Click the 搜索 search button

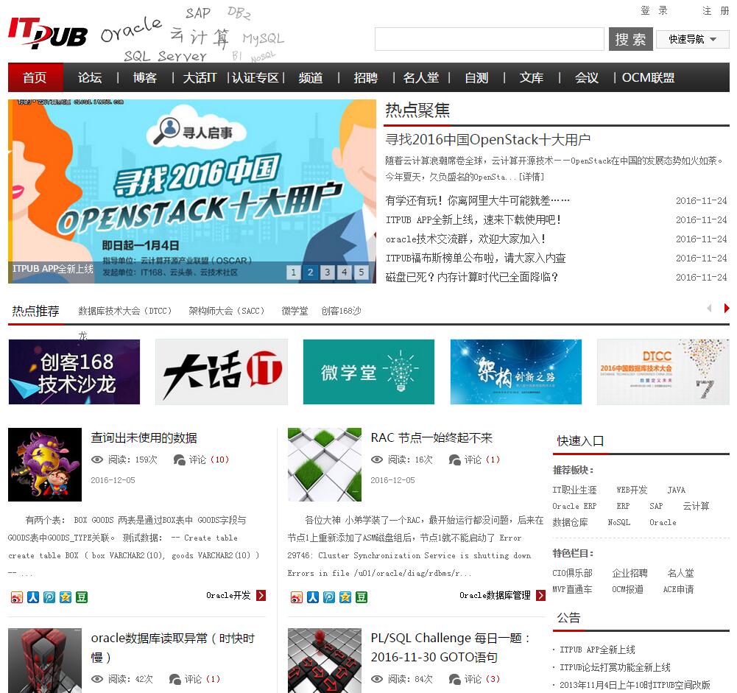[630, 39]
